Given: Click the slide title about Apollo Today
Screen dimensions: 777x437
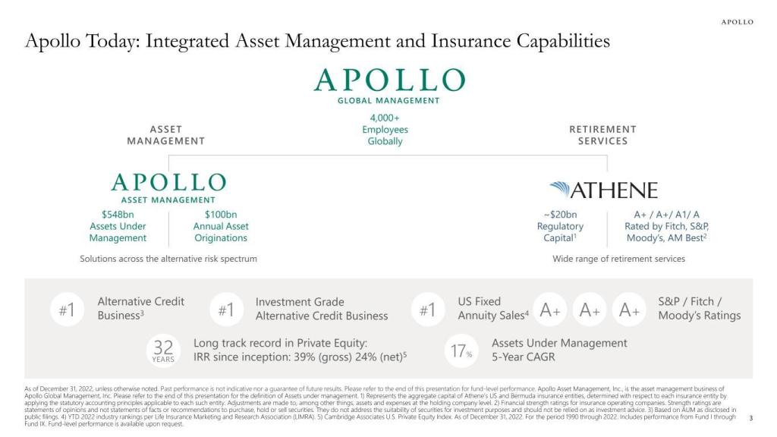Looking at the screenshot, I should tap(317, 41).
